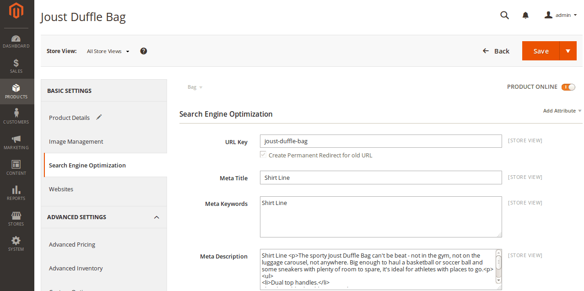Click the Meta Description scrollbar

tap(498, 266)
